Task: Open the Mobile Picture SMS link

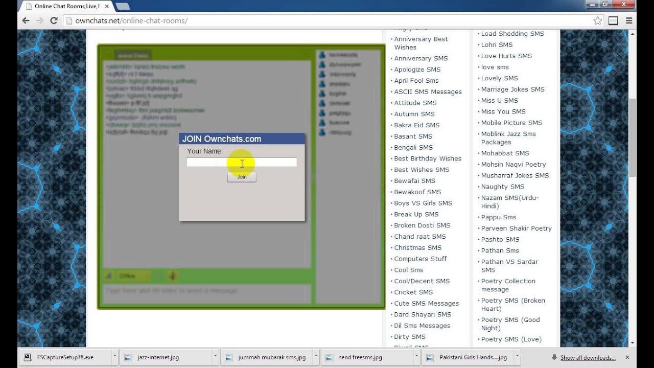Action: coord(511,123)
